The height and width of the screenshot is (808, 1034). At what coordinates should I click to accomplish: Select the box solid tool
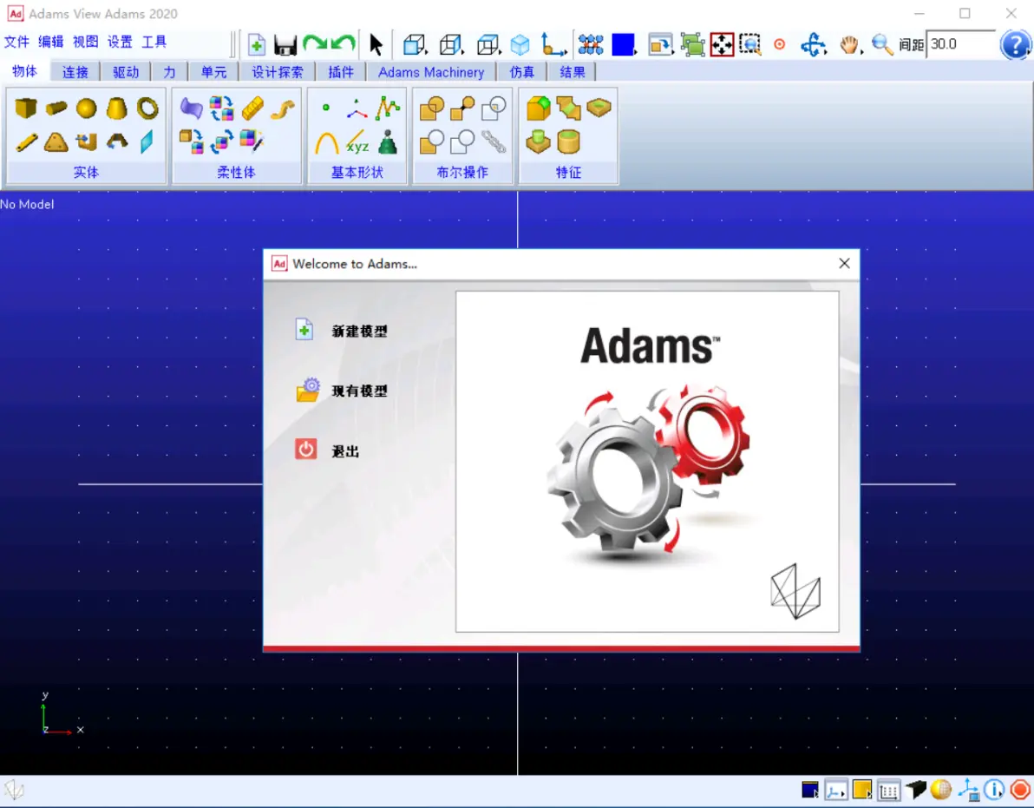tap(26, 108)
